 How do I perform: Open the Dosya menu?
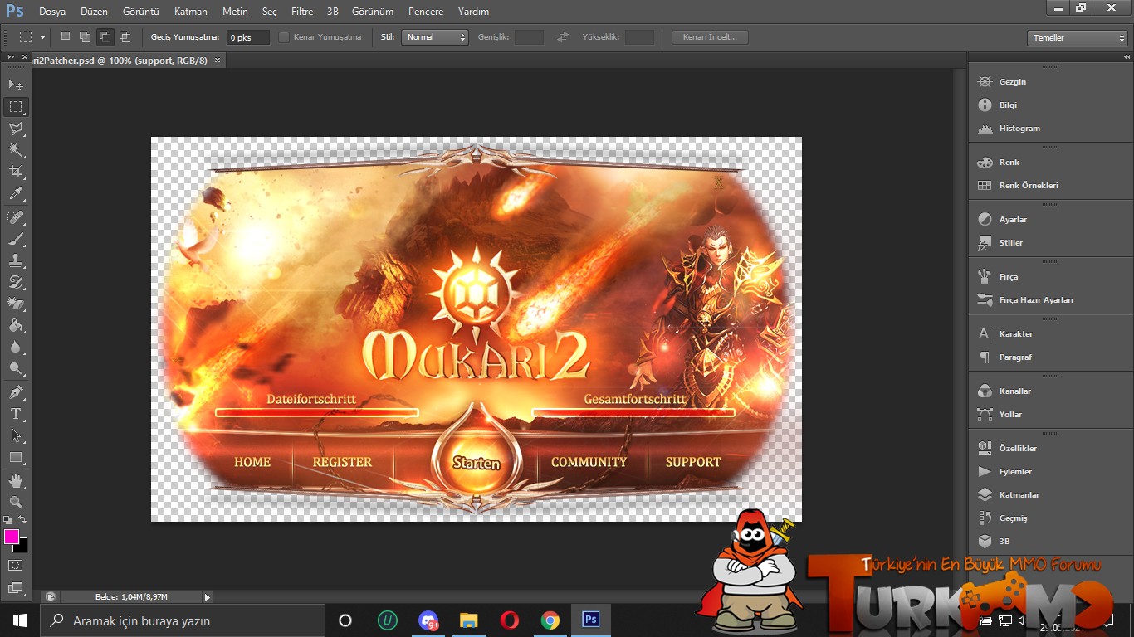[52, 12]
